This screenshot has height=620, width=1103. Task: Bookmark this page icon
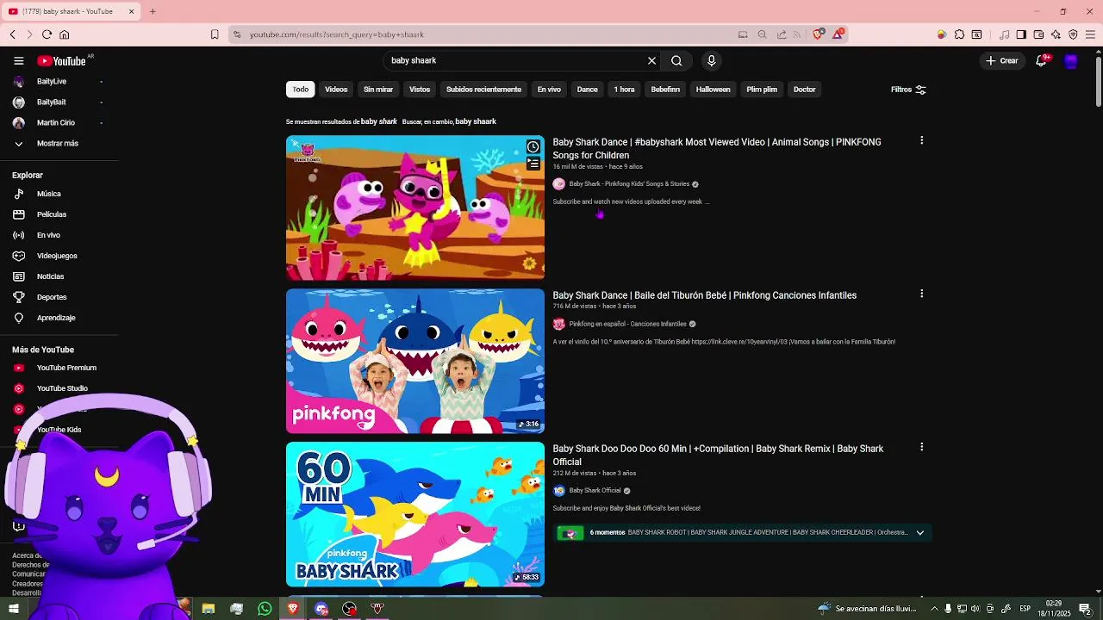coord(215,34)
